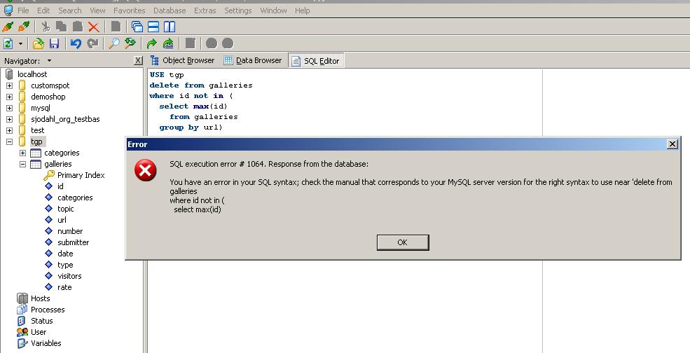Select the rate column in galleries
The width and height of the screenshot is (690, 353).
coord(64,287)
